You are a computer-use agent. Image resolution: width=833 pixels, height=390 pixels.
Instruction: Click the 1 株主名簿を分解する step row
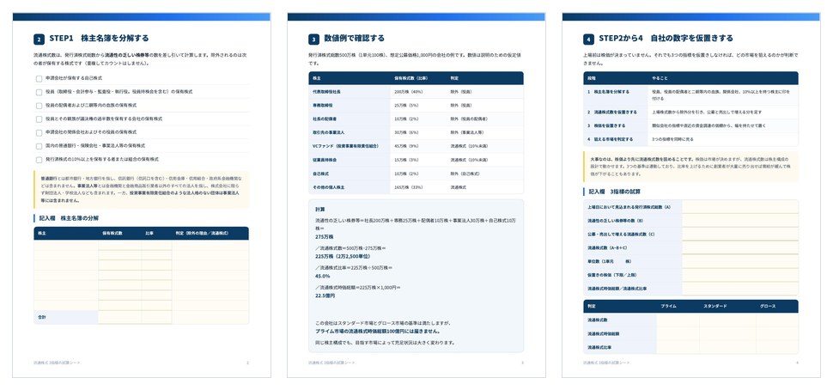690,95
